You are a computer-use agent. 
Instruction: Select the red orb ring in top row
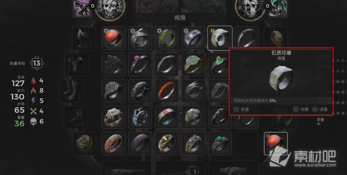tap(113, 38)
